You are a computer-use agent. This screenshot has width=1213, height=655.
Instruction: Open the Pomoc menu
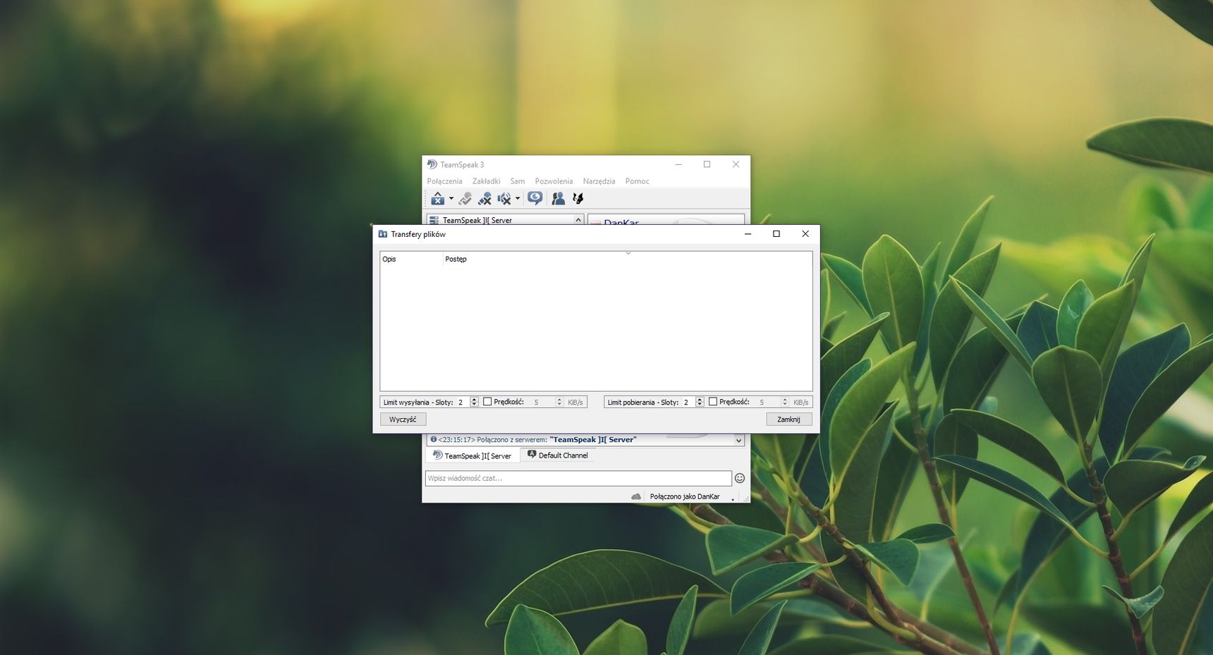tap(637, 181)
